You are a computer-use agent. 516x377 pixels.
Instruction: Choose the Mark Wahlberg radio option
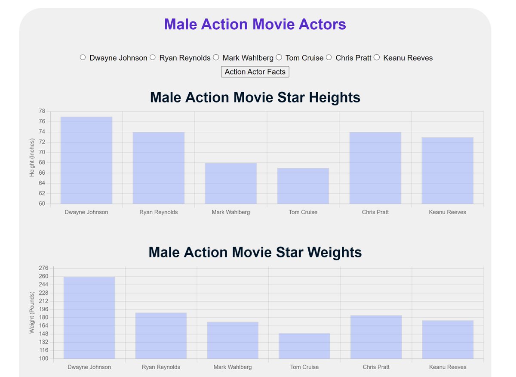pos(216,57)
